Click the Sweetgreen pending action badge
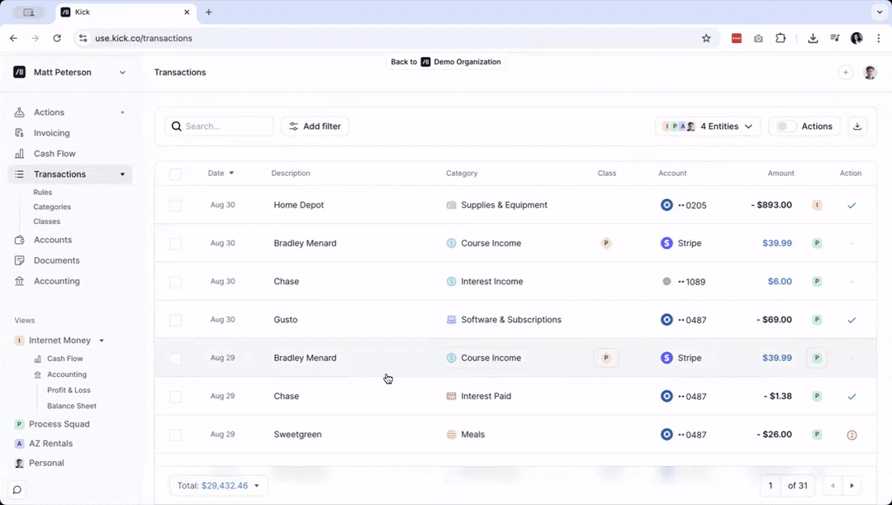Screen dimensions: 892x505 pos(852,435)
